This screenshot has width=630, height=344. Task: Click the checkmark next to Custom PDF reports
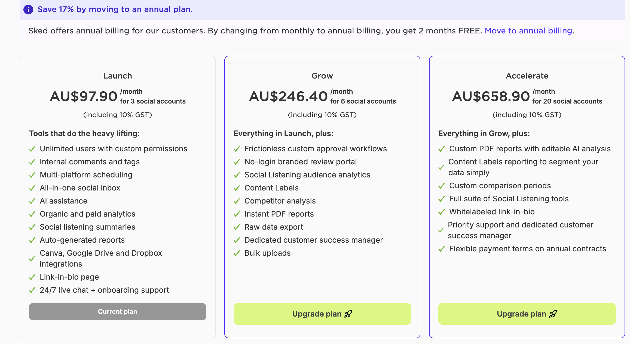click(x=442, y=149)
